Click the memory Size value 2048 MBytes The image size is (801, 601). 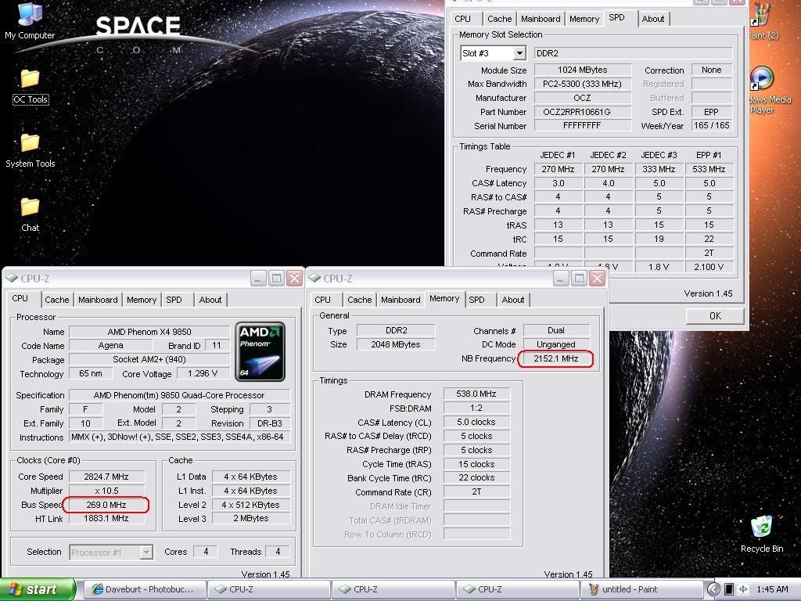click(395, 344)
